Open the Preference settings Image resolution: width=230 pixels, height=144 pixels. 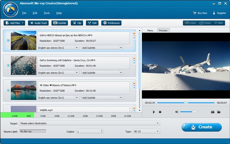tap(111, 23)
